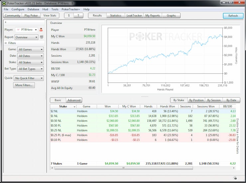246x183 pixels.
Task: Click the More Filters button
Action: coord(24,85)
